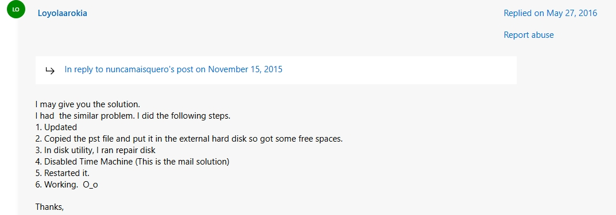Click the reply arrow icon

point(50,70)
